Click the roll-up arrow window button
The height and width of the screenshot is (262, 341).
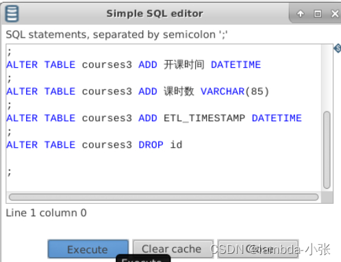[301, 14]
